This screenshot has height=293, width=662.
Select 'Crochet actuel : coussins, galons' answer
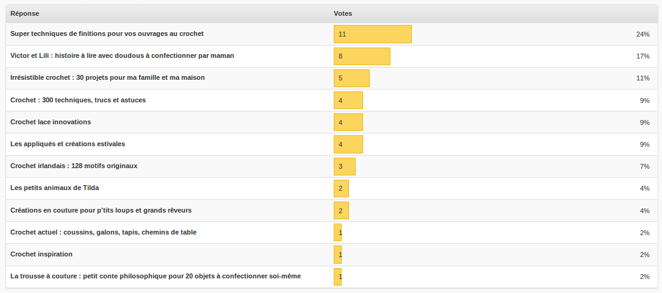pos(103,231)
